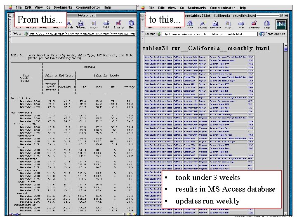Open View menu above right window
The image size is (297, 222).
pyautogui.click(x=172, y=8)
